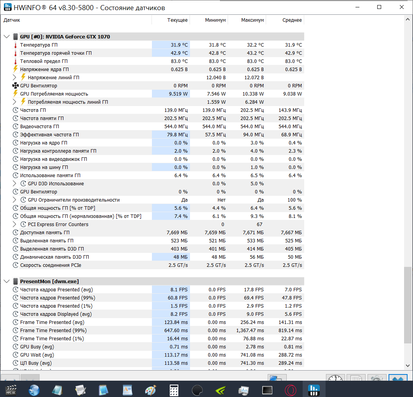413x397 pixels.
Task: Expand GPU Ограничители производительности row
Action: point(14,200)
